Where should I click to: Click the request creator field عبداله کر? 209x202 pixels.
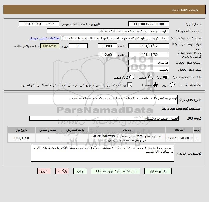(x=115, y=38)
